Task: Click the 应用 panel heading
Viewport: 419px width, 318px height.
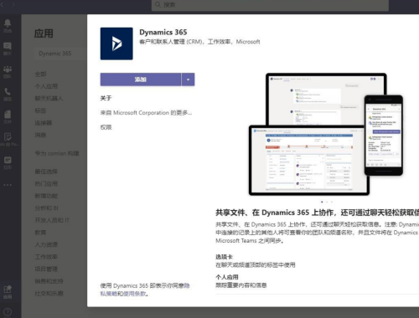Action: point(44,33)
